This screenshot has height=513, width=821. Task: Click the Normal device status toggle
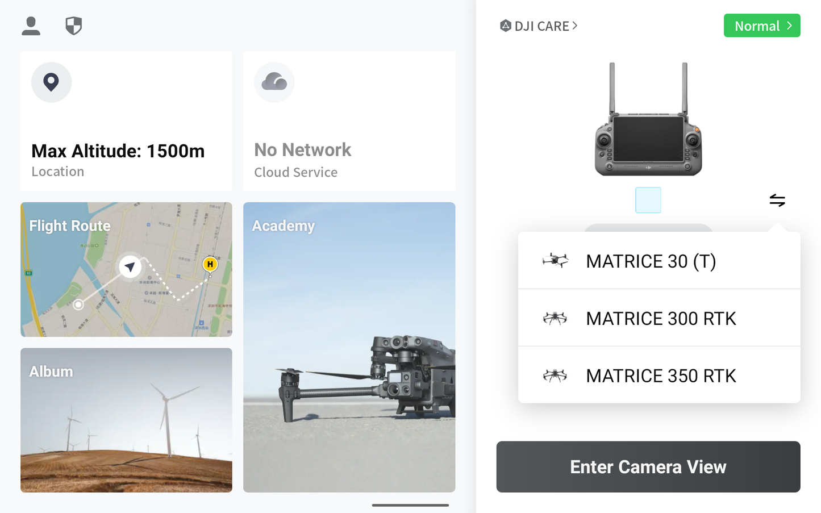click(762, 26)
